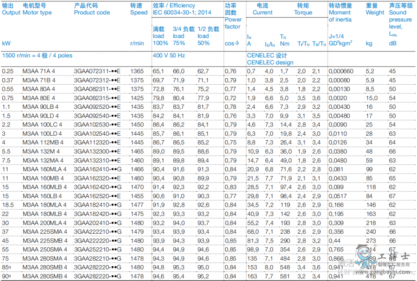
Task: Click product code 3GAA282210-••G
Action: point(97,258)
